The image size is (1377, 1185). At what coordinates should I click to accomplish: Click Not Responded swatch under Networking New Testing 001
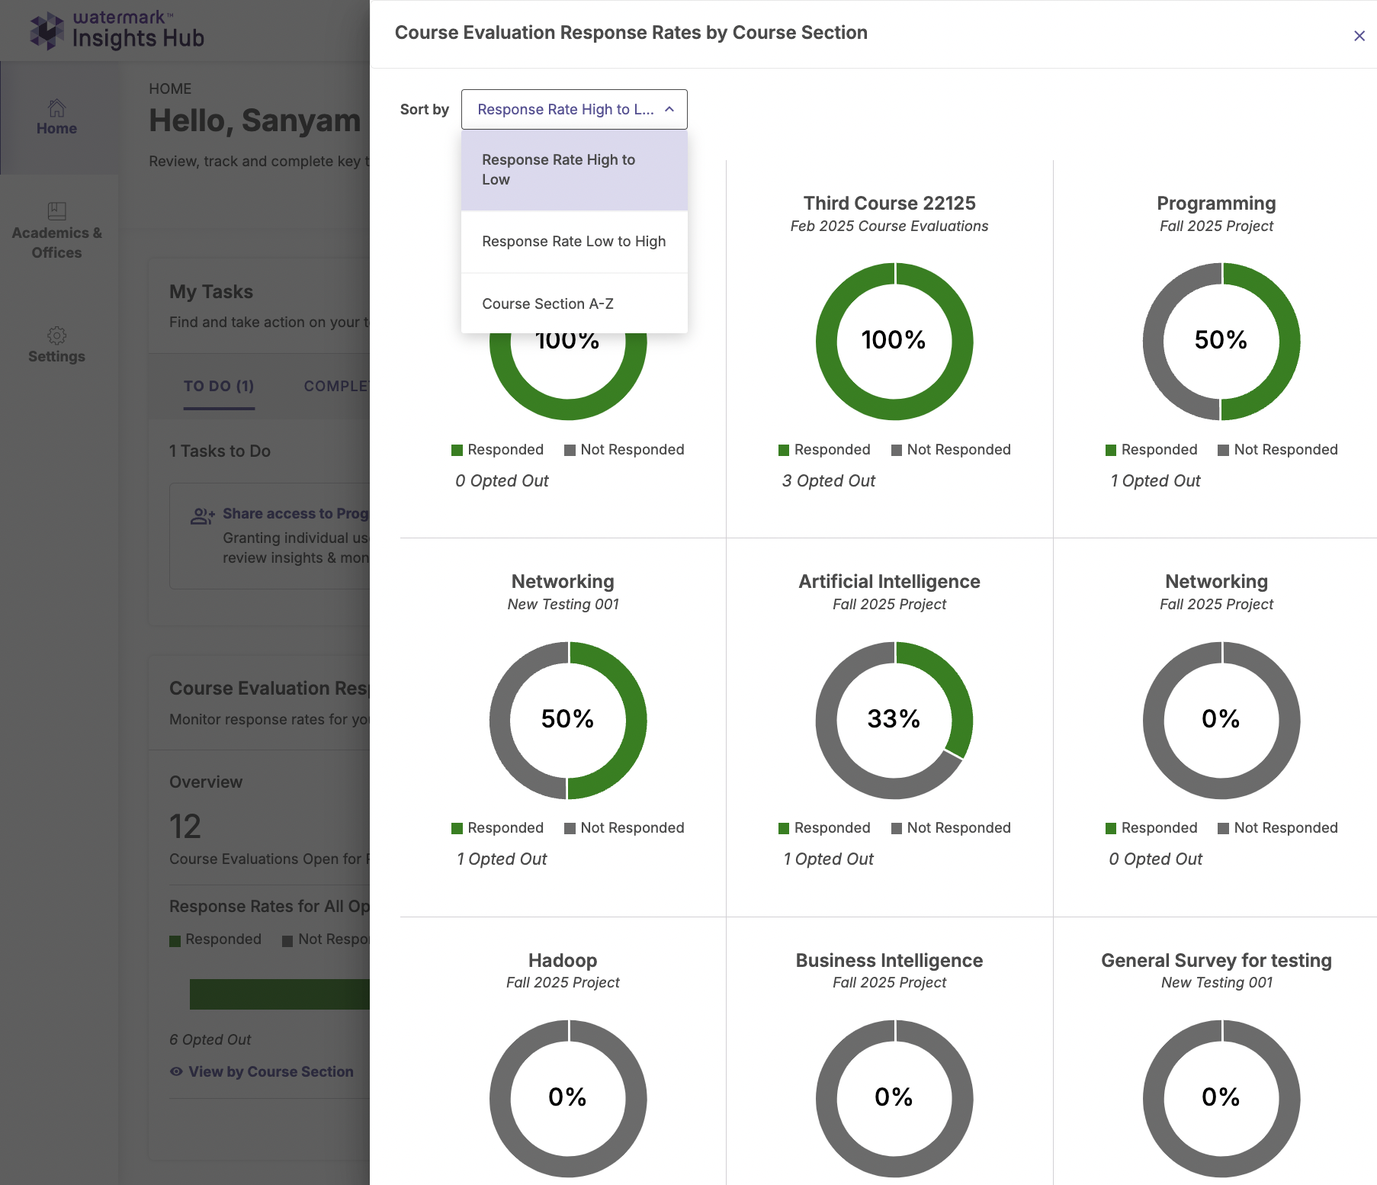pos(570,828)
